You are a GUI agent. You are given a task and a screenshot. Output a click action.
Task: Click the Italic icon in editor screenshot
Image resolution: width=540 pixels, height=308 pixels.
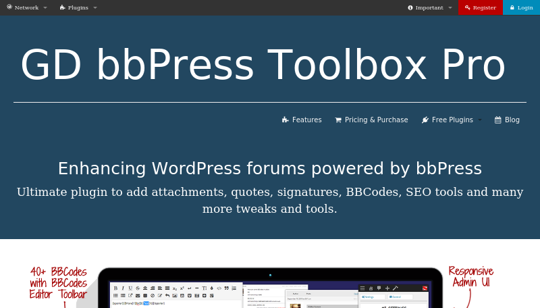[x=123, y=288]
